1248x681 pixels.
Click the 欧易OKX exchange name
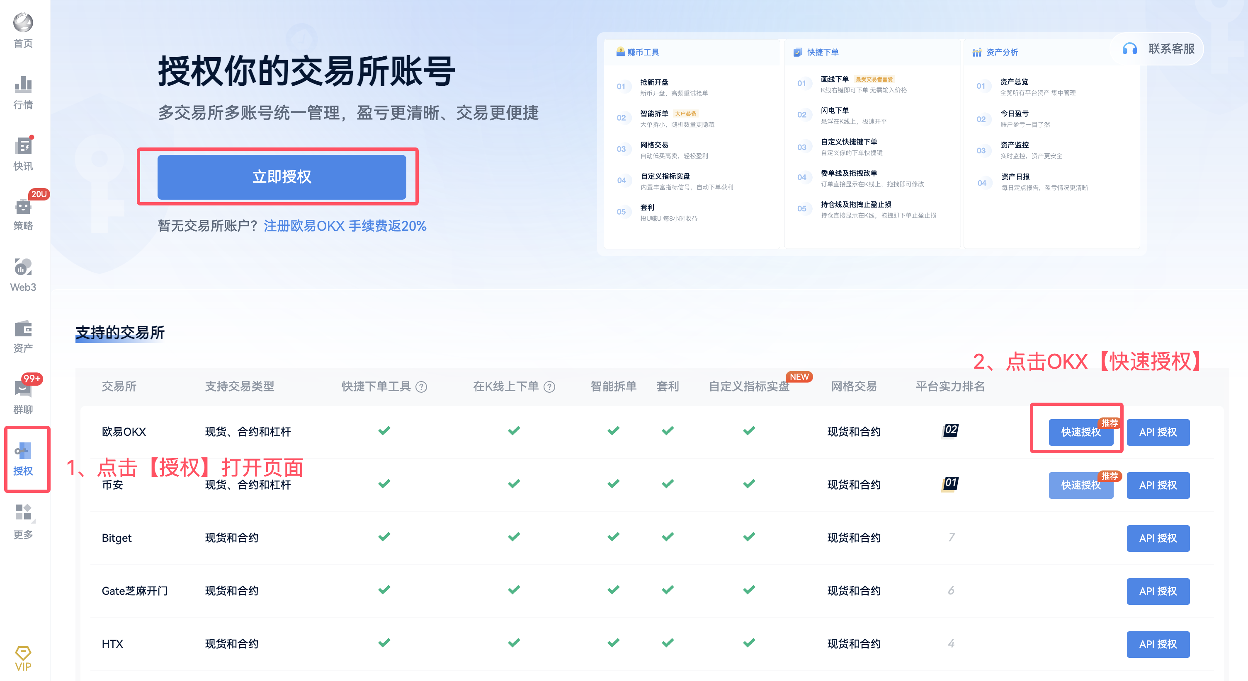coord(124,432)
